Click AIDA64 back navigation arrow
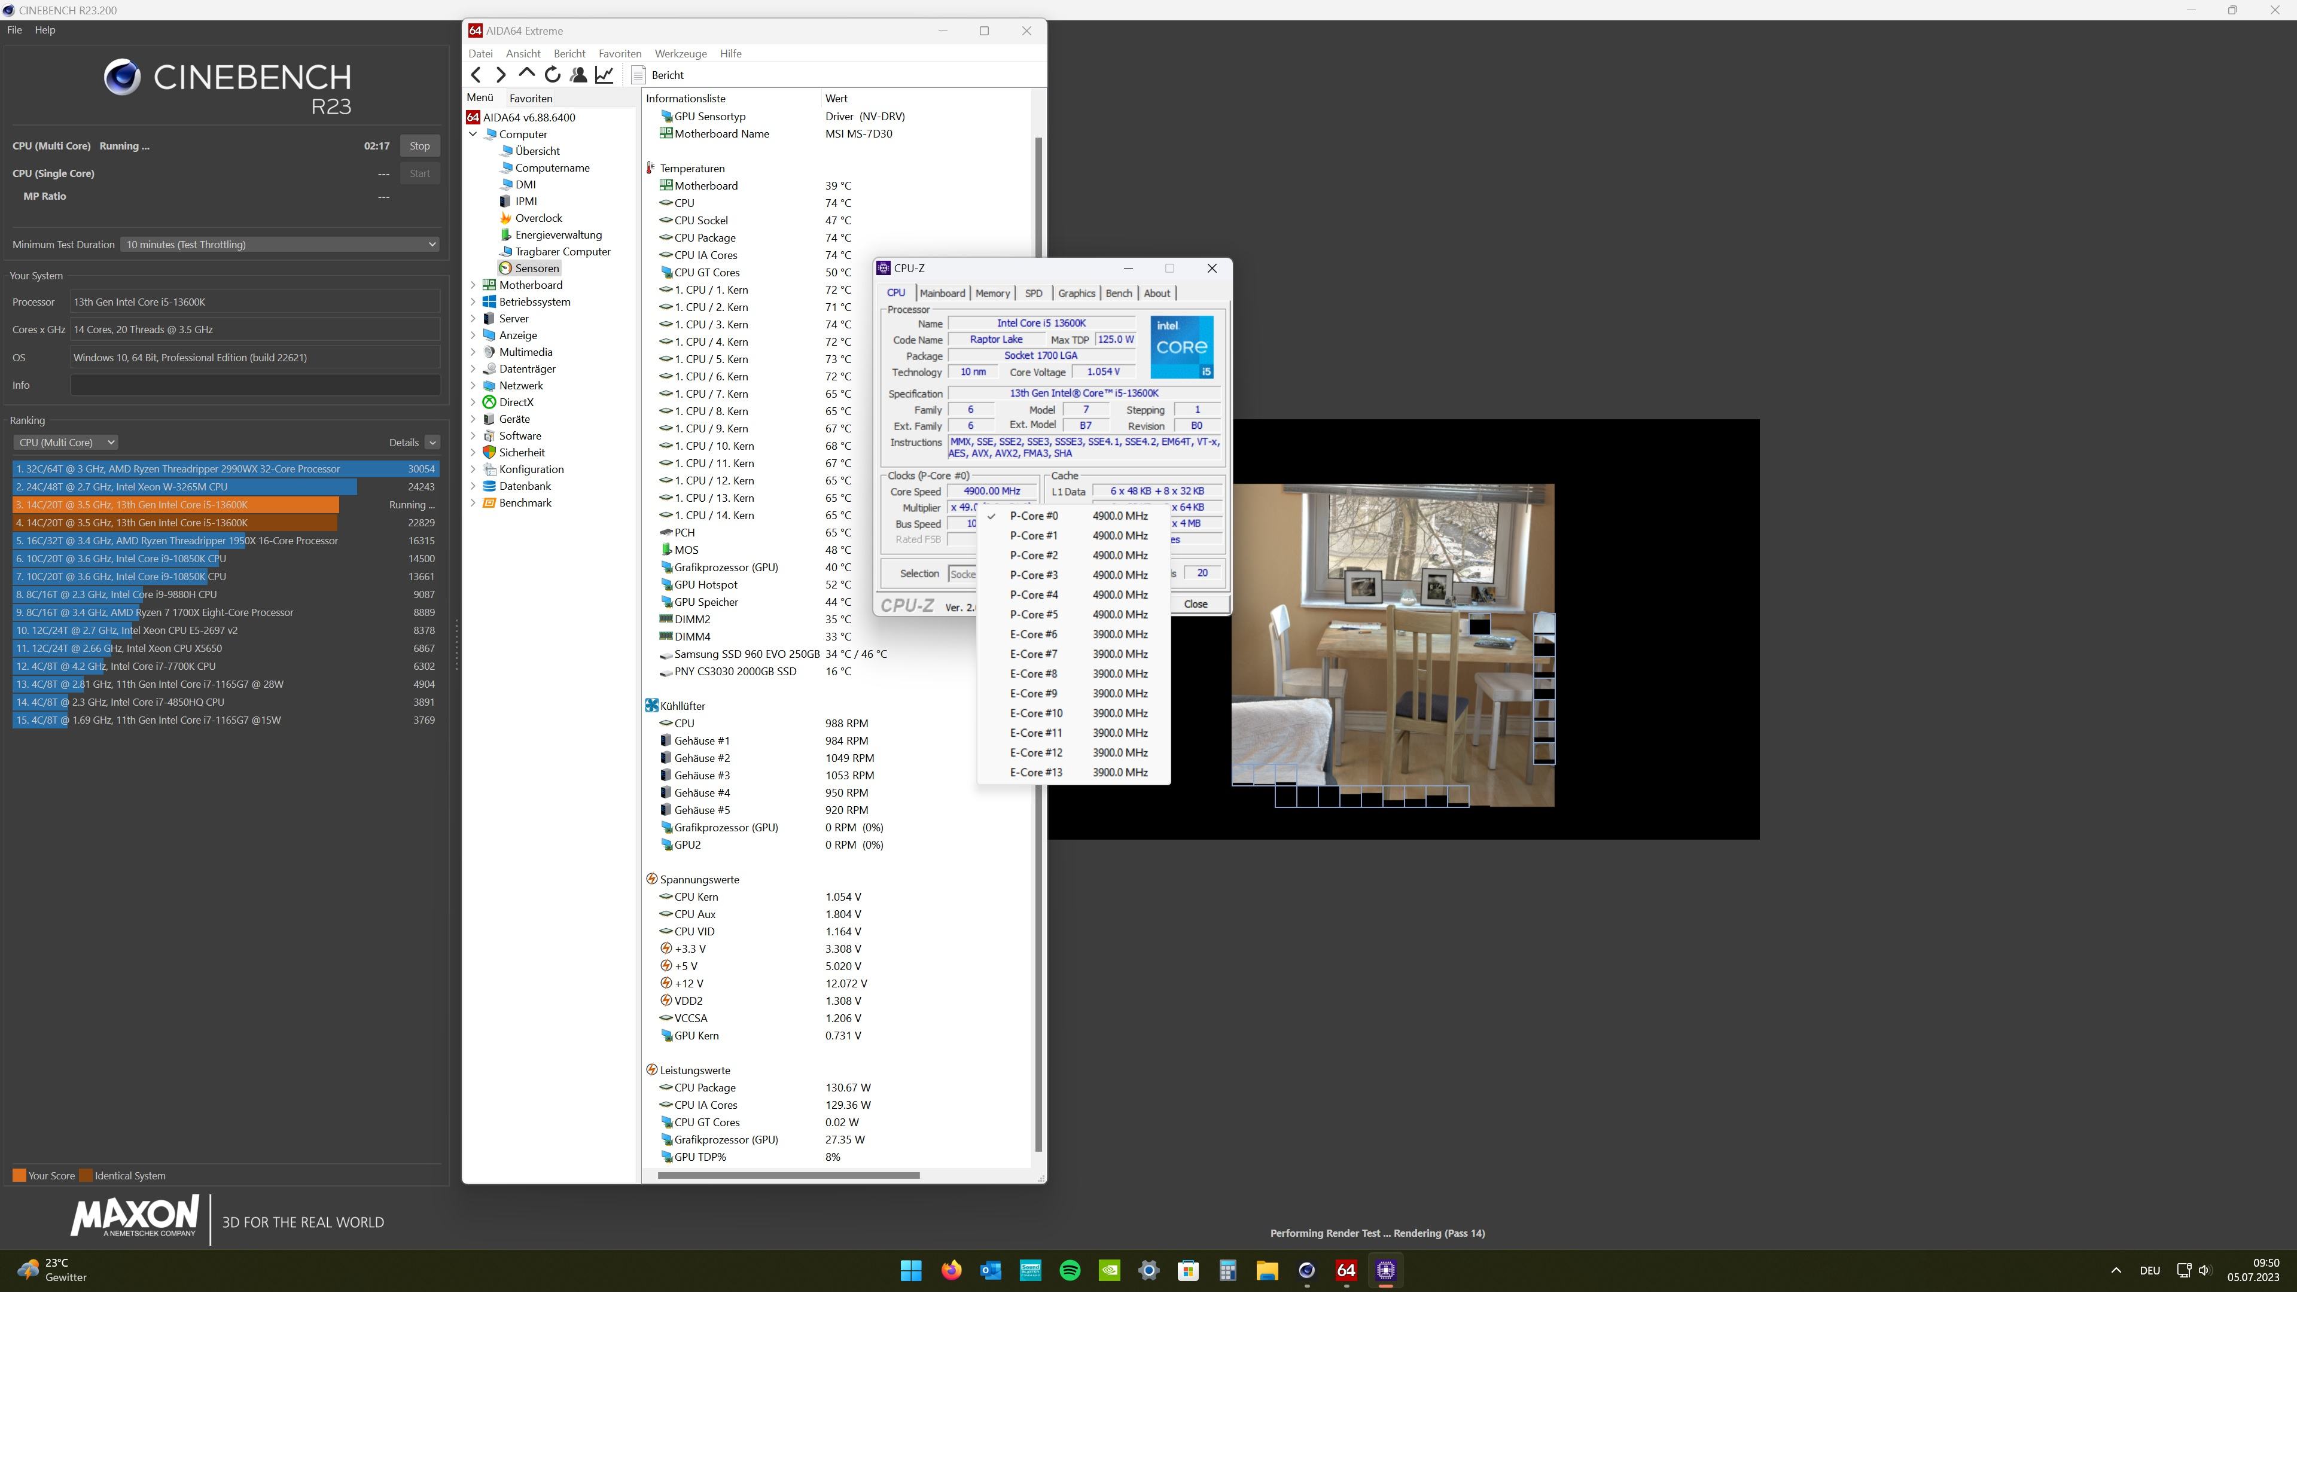The width and height of the screenshot is (2297, 1476). pyautogui.click(x=476, y=75)
